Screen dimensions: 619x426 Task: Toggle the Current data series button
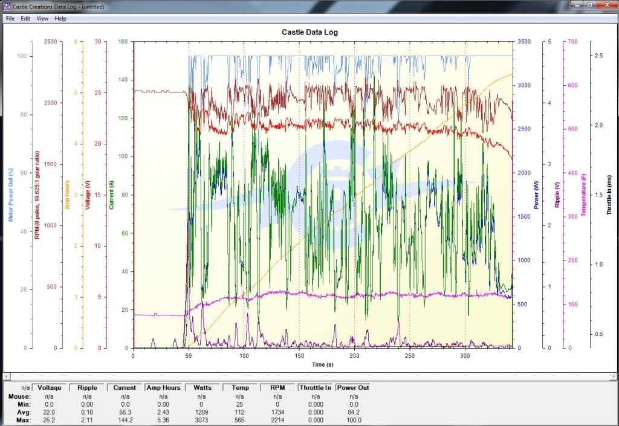(x=125, y=388)
